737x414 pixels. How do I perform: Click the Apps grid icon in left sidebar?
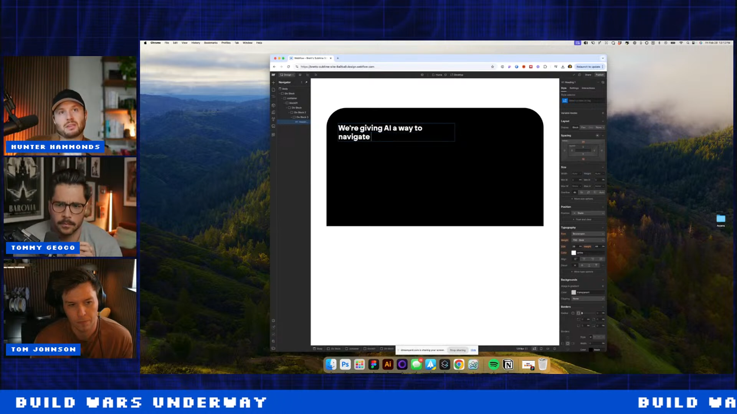click(273, 135)
